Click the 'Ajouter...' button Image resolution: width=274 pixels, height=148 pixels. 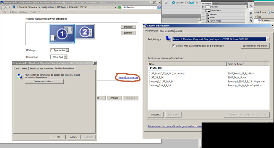click(x=156, y=115)
